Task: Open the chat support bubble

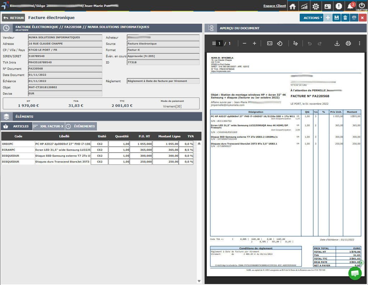Action: [355, 273]
